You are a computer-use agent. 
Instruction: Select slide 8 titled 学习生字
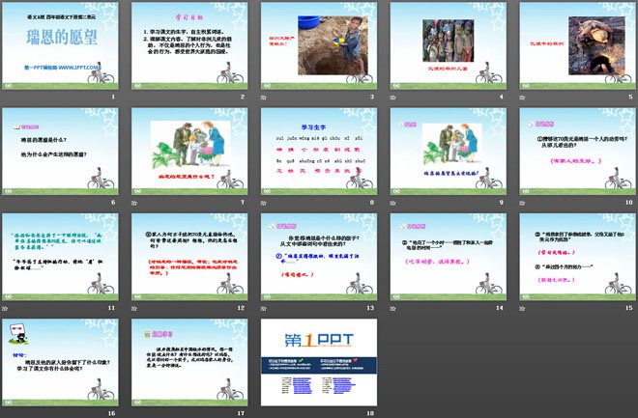click(x=319, y=152)
